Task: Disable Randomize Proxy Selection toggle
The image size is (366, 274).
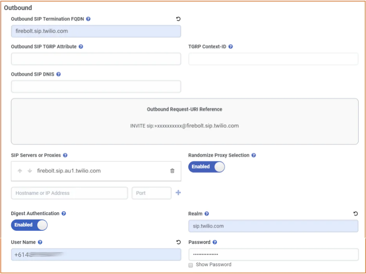Action: point(206,167)
